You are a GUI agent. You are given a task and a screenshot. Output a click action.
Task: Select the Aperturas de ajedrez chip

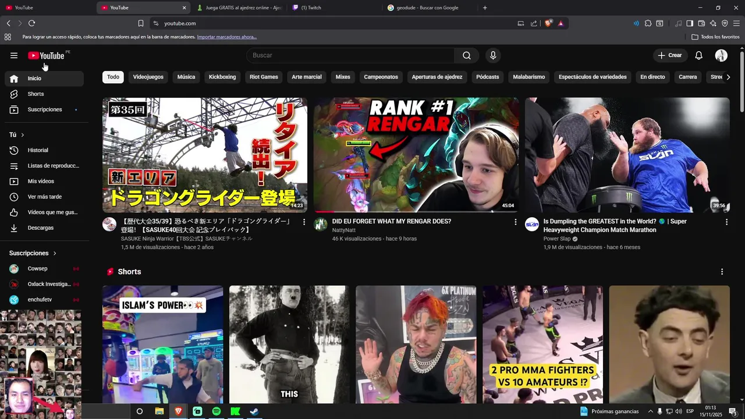[x=437, y=77]
